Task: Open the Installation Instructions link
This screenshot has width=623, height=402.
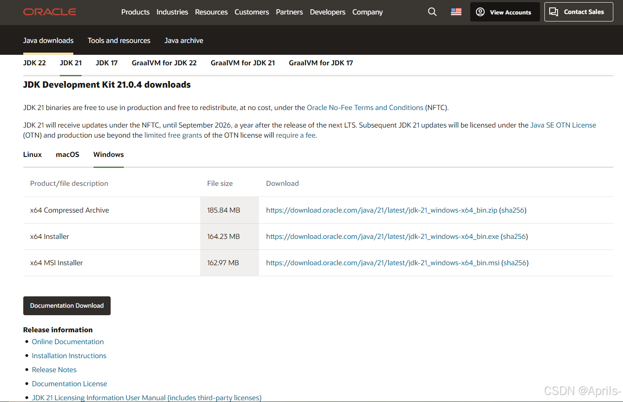Action: click(x=69, y=356)
